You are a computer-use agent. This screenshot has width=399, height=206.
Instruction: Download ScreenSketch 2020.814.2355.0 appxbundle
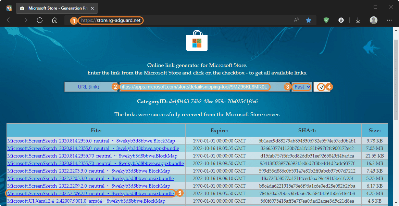[x=93, y=148]
